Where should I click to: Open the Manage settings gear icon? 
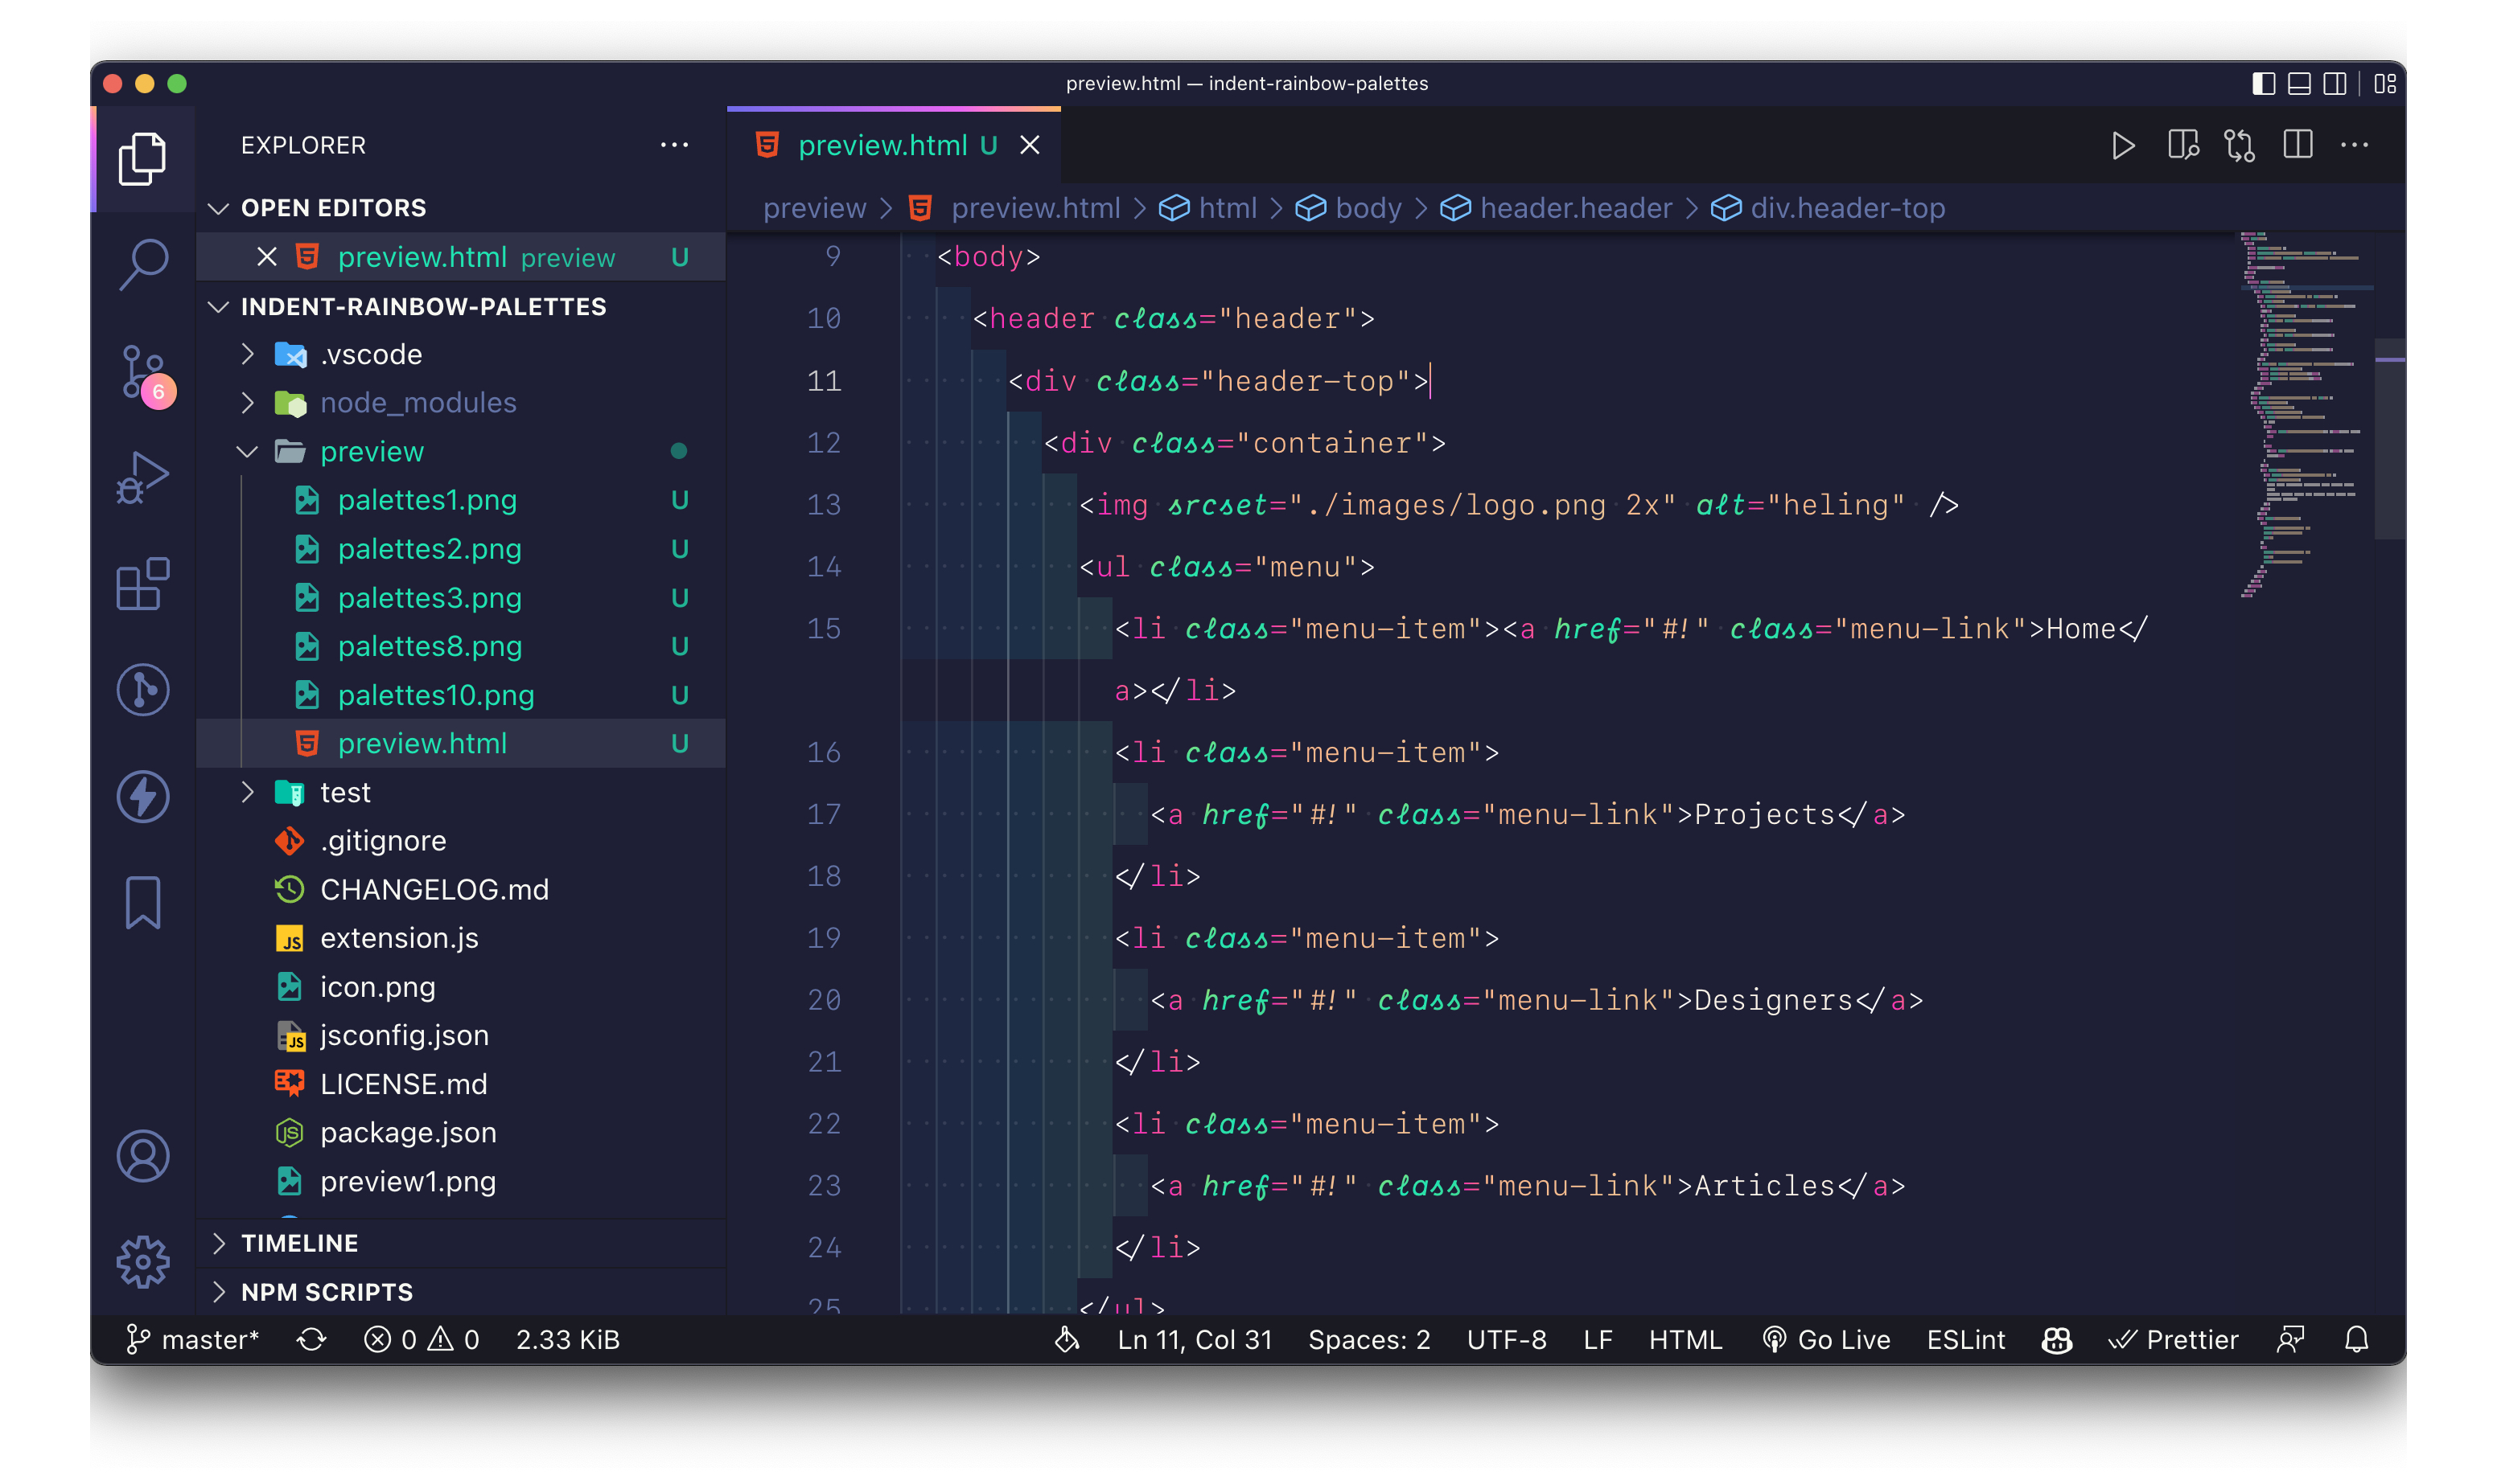(x=143, y=1262)
